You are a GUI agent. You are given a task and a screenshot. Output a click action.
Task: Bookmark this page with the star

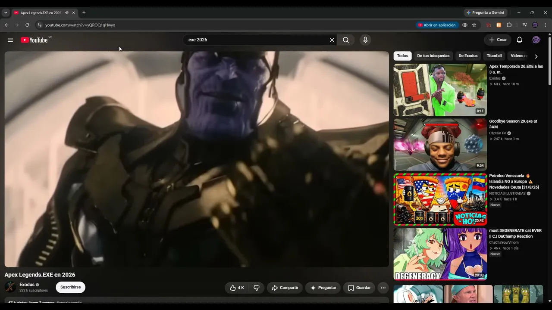474,25
